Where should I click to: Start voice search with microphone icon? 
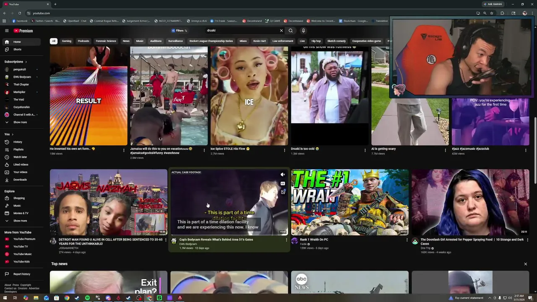click(x=303, y=31)
